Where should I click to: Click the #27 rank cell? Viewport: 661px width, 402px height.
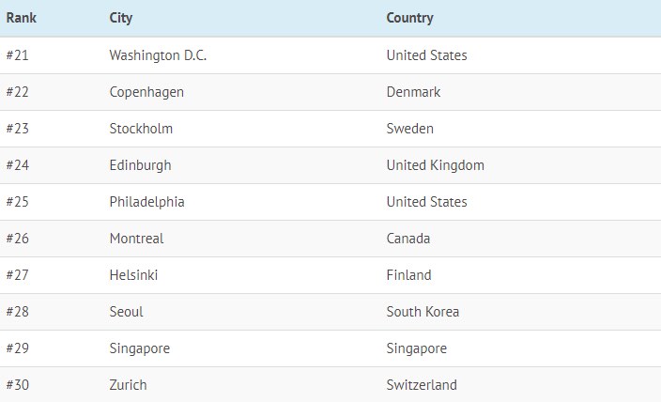[x=17, y=275]
